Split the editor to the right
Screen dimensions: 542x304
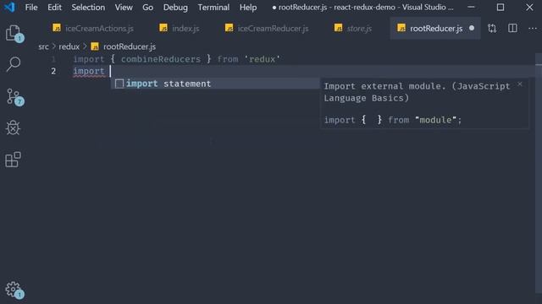click(x=512, y=28)
